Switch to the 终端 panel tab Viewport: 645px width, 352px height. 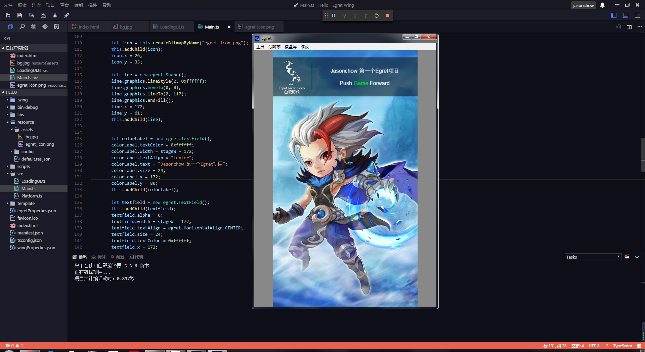[136, 257]
